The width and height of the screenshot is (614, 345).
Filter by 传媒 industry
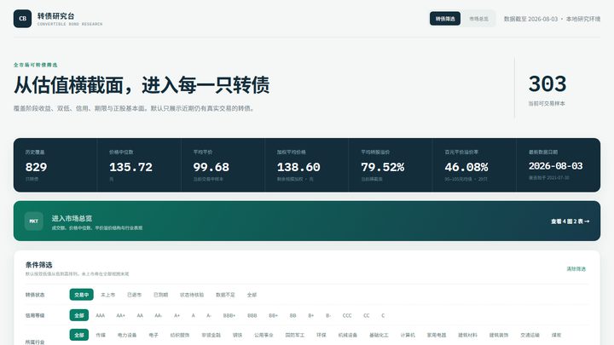coord(101,336)
